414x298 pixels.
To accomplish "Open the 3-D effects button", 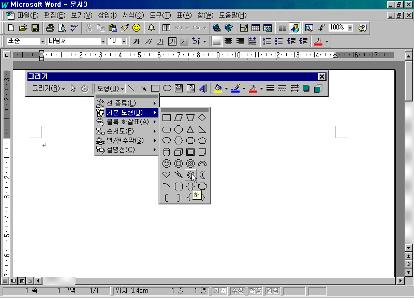I will pyautogui.click(x=318, y=88).
